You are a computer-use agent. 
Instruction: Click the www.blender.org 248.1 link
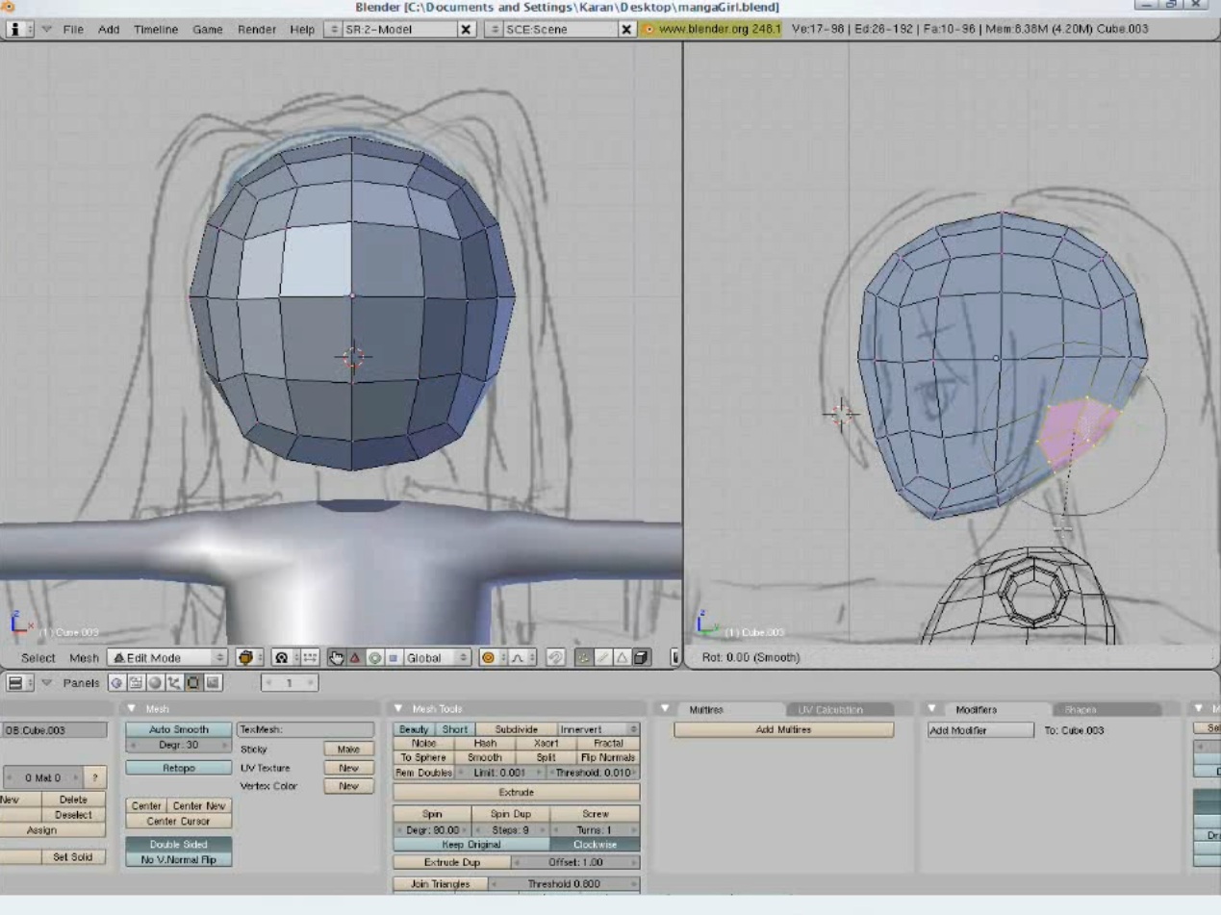point(712,29)
